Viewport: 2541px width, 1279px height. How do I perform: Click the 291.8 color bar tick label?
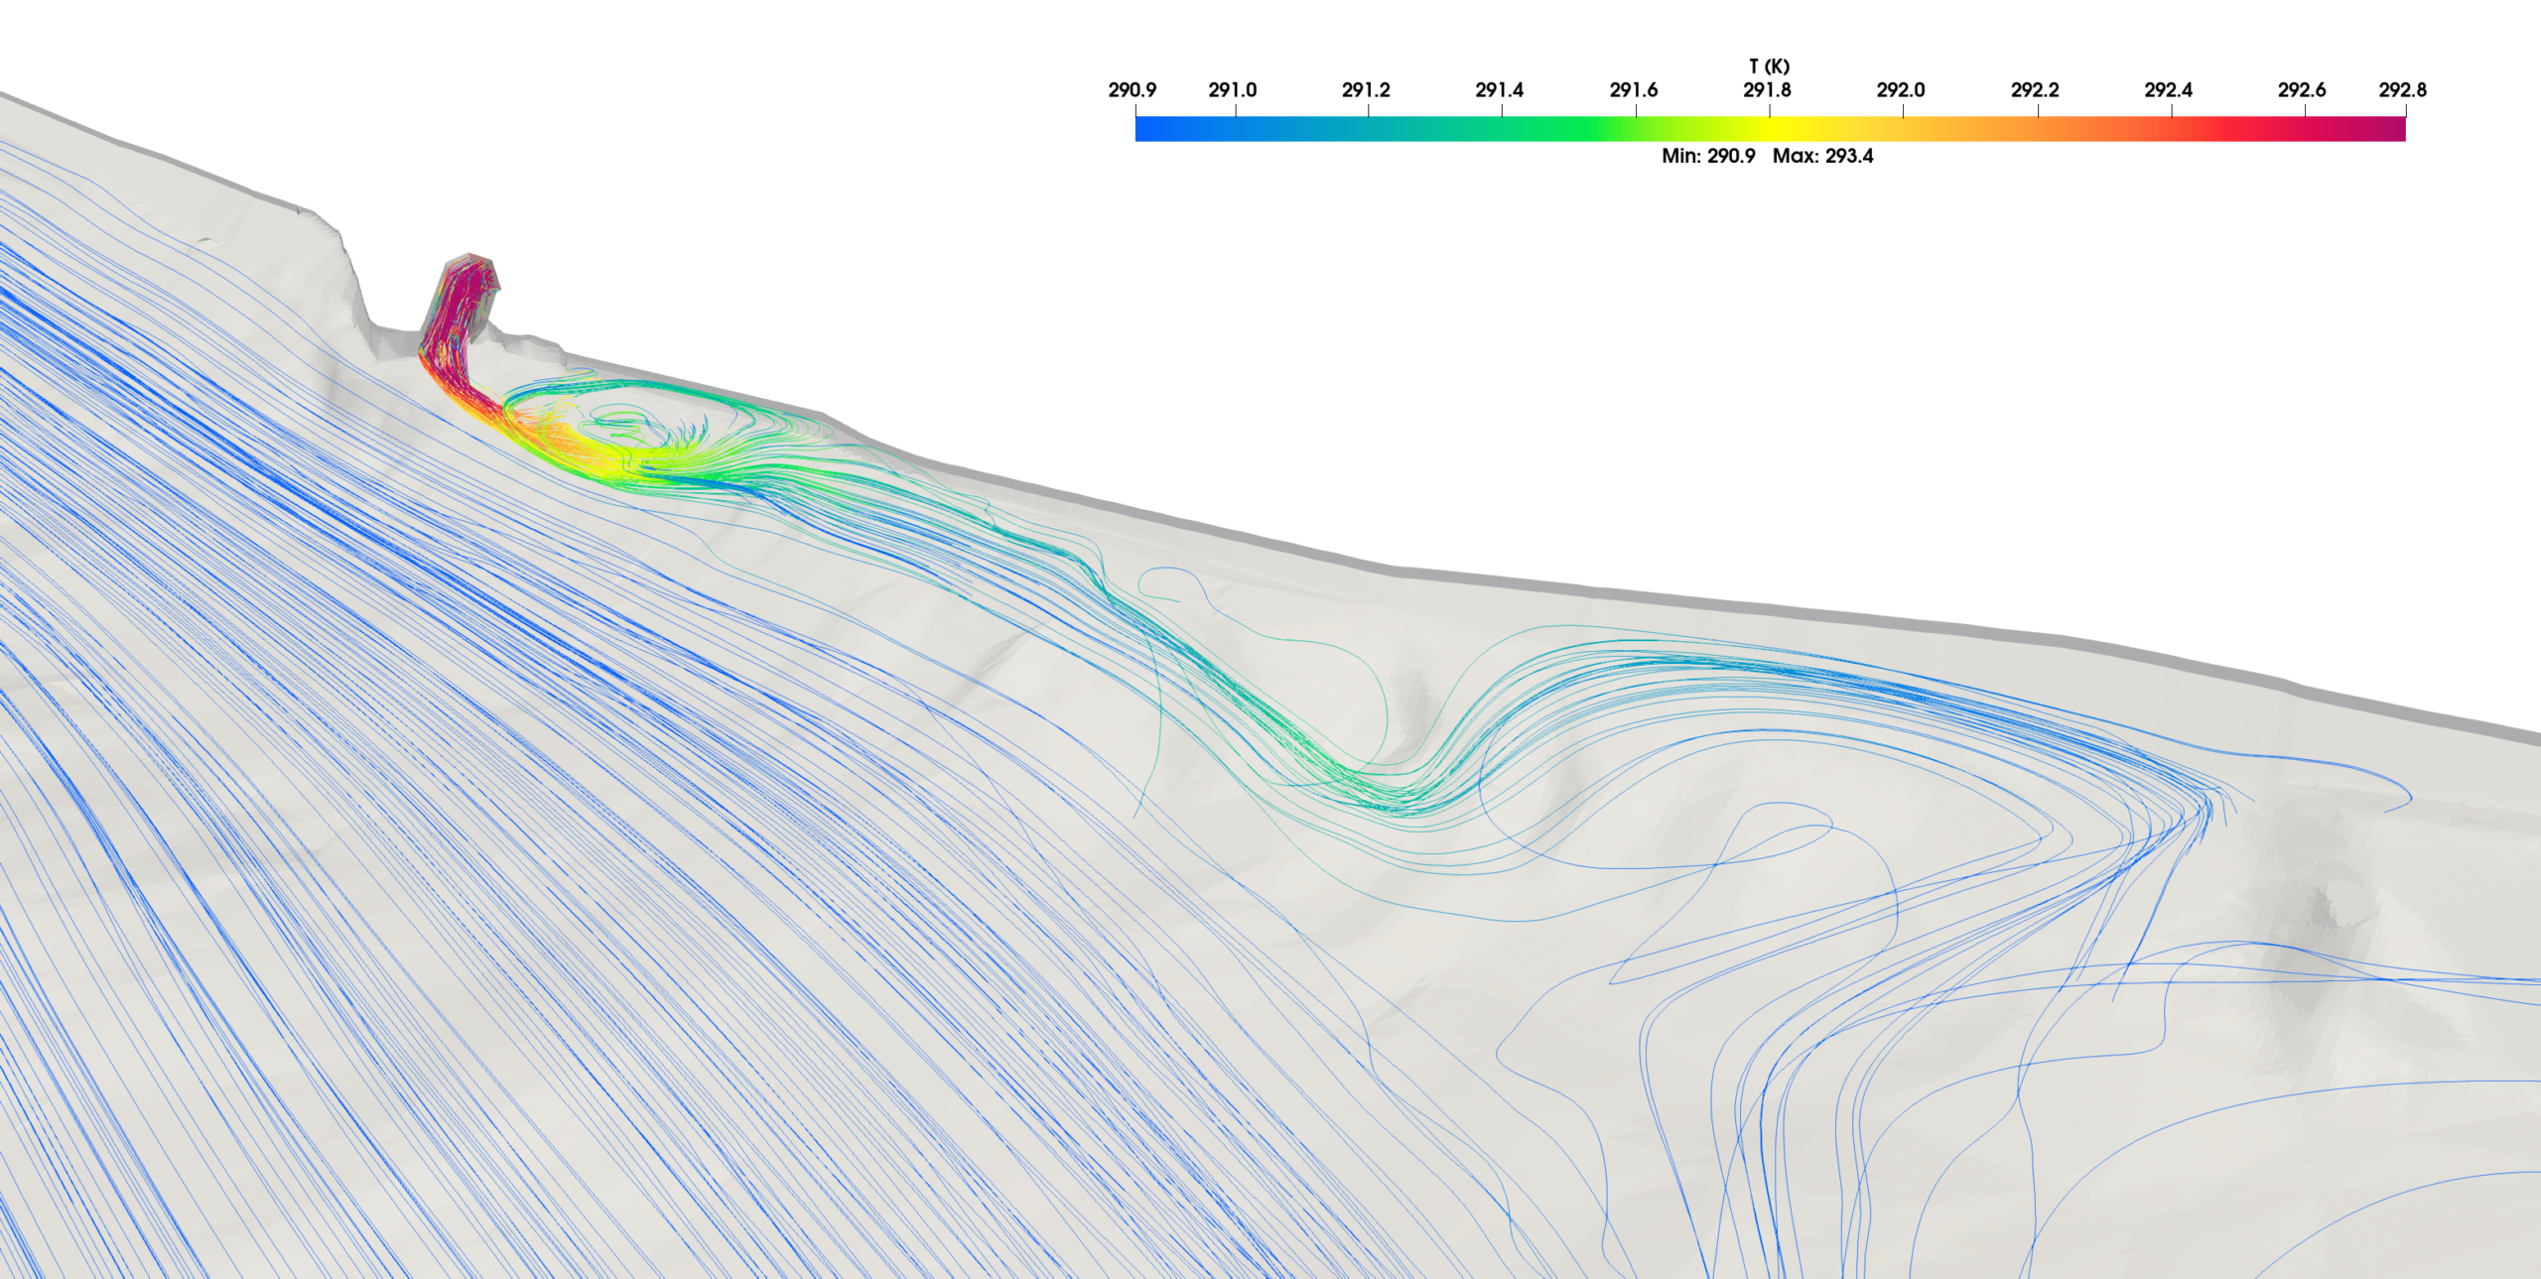[x=1767, y=90]
